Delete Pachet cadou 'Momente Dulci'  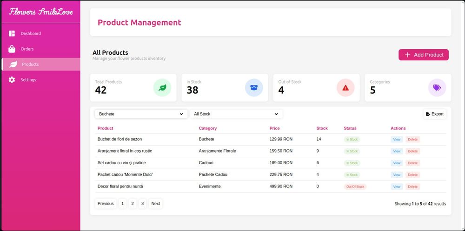412,175
